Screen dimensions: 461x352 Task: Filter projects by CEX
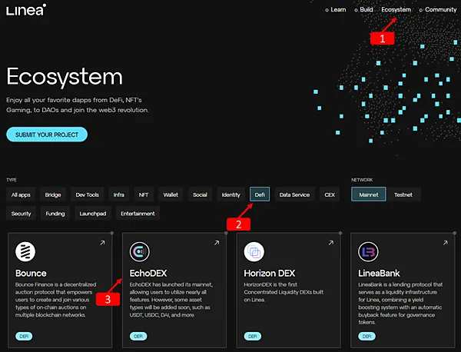coord(330,194)
